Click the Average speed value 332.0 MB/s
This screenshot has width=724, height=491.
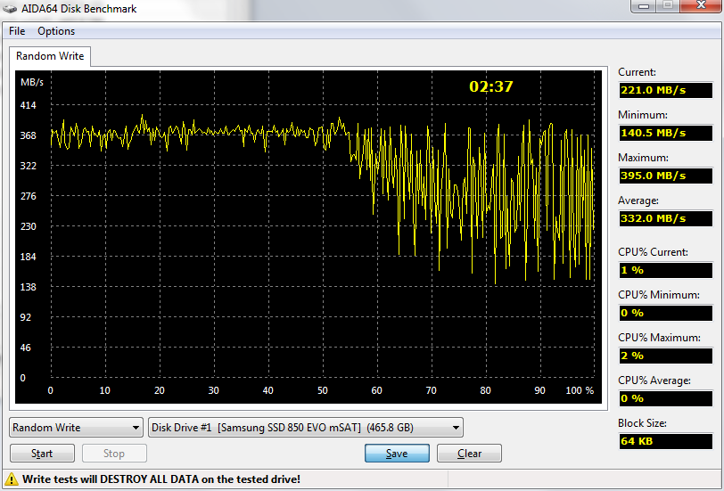(665, 218)
